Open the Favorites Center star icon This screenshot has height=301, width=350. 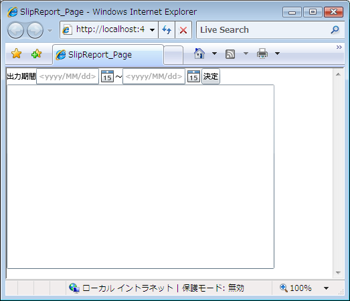tap(17, 54)
